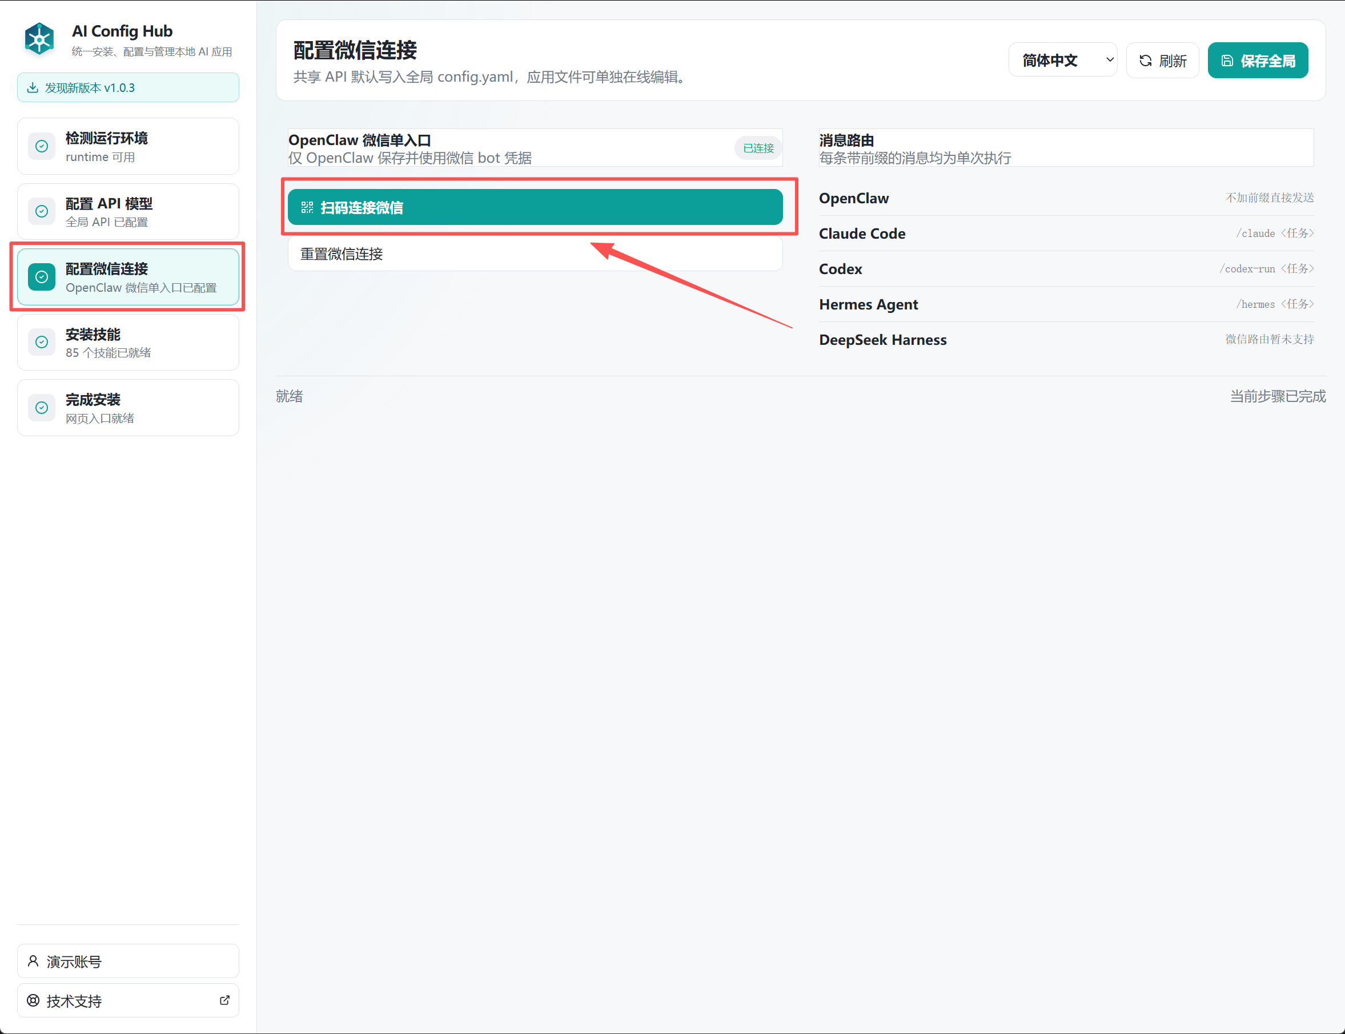The width and height of the screenshot is (1345, 1034).
Task: Click the 保存全局 button
Action: (x=1258, y=61)
